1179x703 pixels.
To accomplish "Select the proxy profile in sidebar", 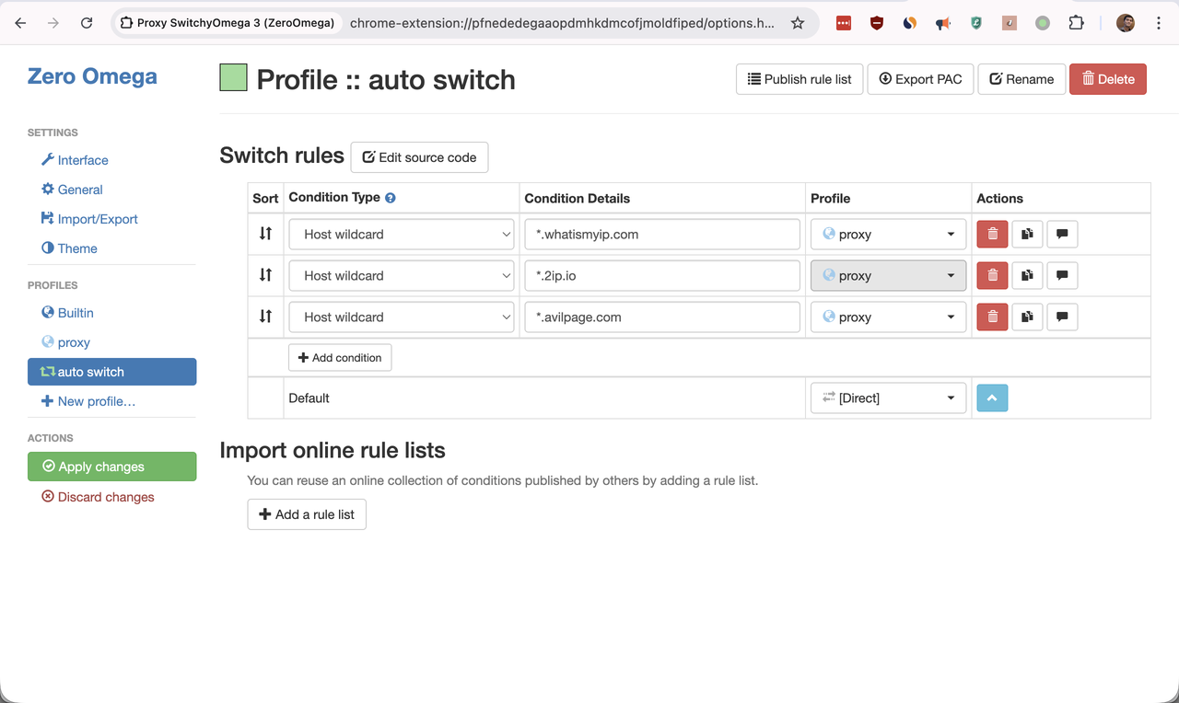I will click(x=74, y=342).
